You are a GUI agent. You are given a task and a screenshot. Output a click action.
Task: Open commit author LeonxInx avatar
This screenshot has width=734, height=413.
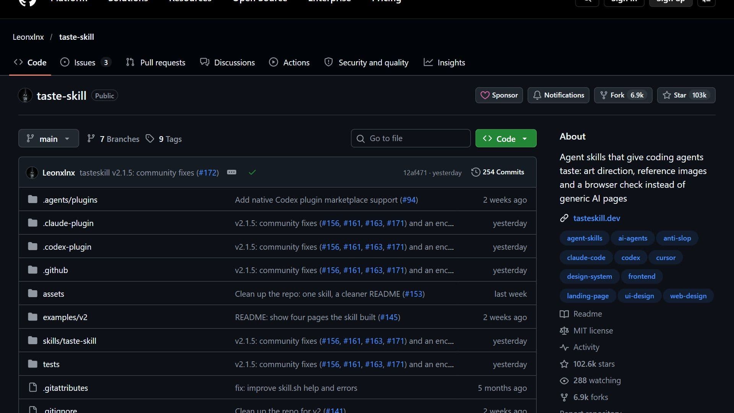32,172
